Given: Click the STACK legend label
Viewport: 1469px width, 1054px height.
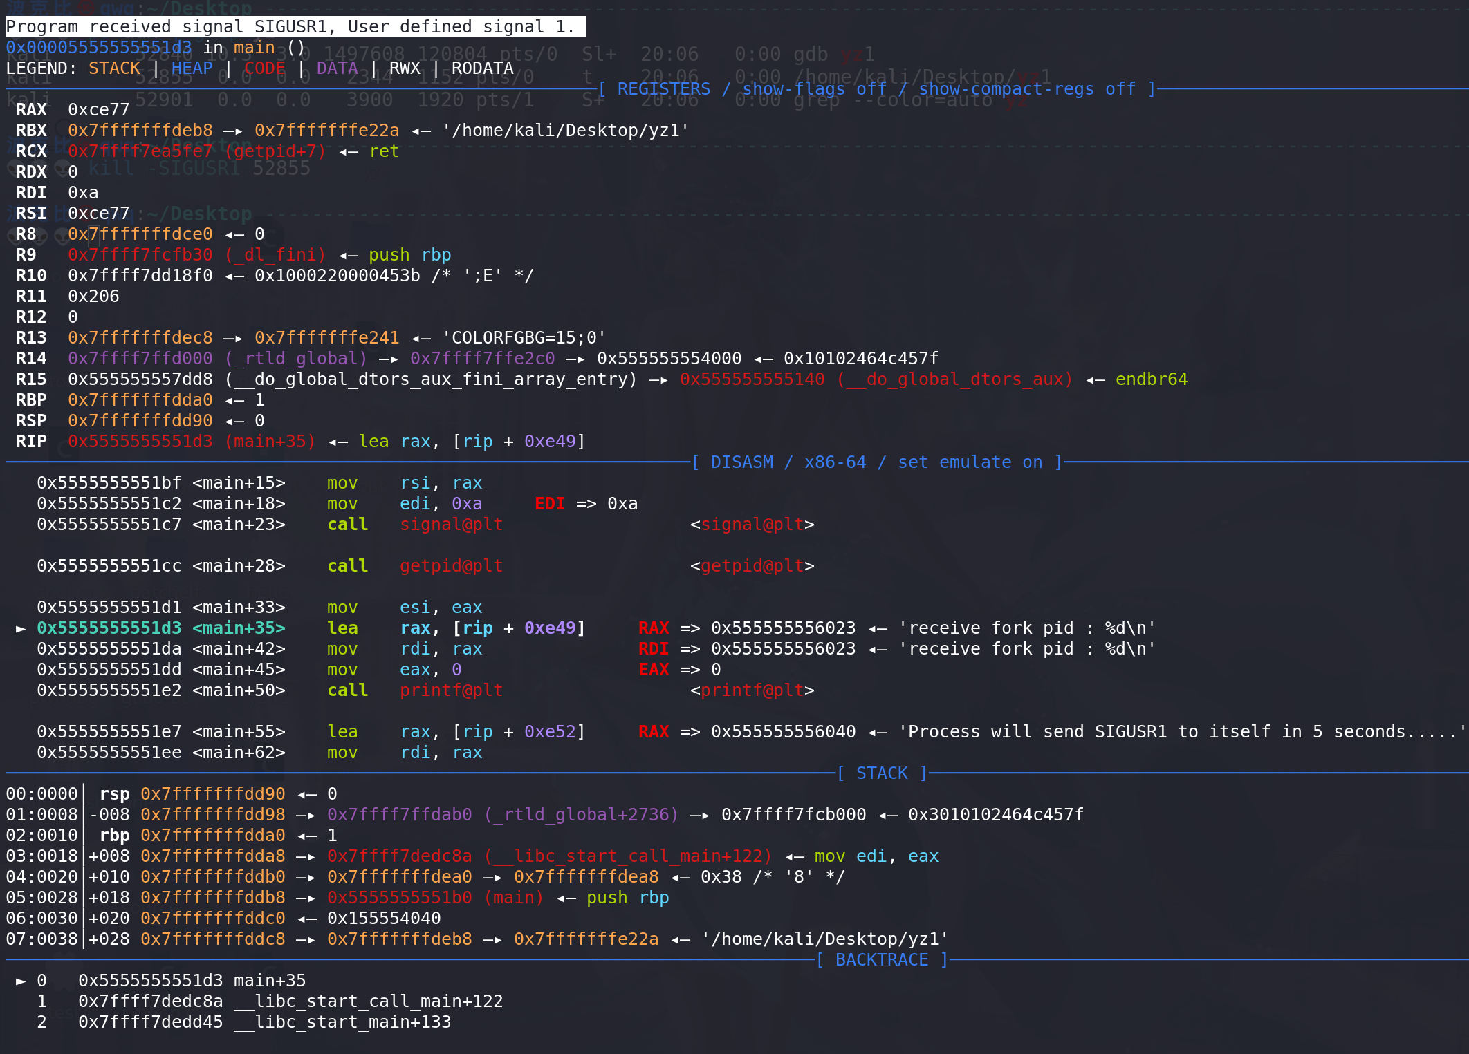Looking at the screenshot, I should point(115,68).
